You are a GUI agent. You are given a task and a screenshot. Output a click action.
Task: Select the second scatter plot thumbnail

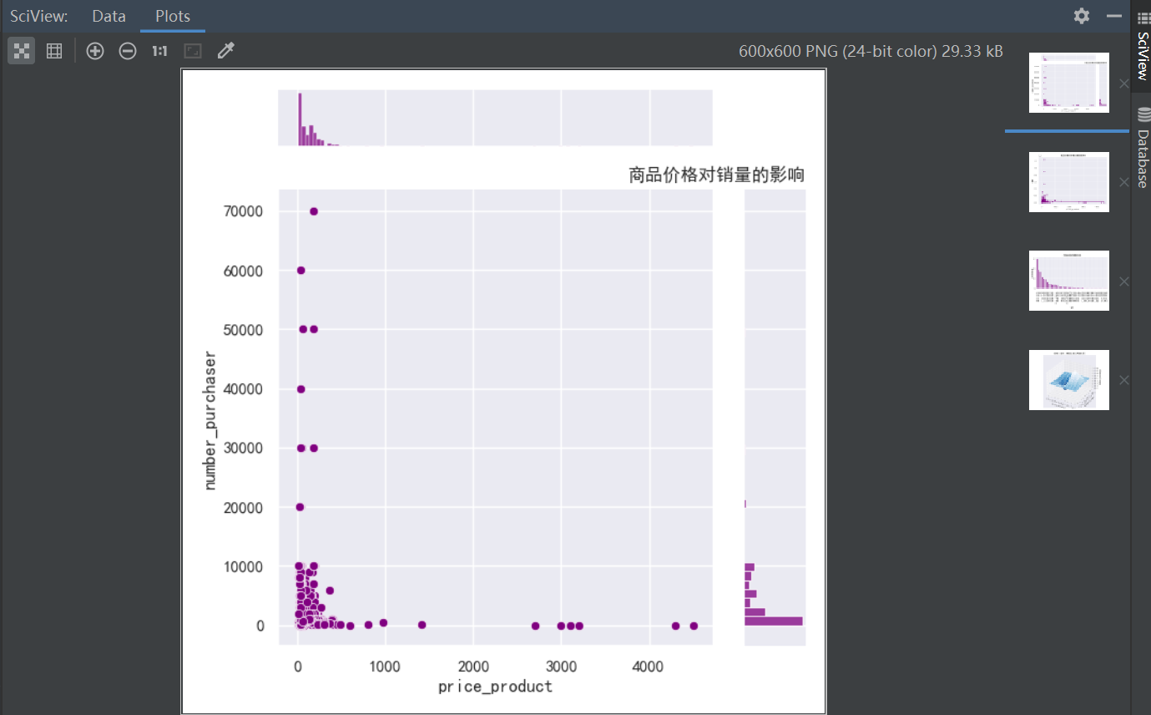point(1069,182)
